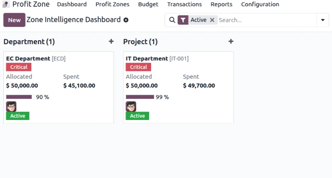Open the Profit Zones menu
Viewport: 332px width, 178px height.
click(113, 4)
